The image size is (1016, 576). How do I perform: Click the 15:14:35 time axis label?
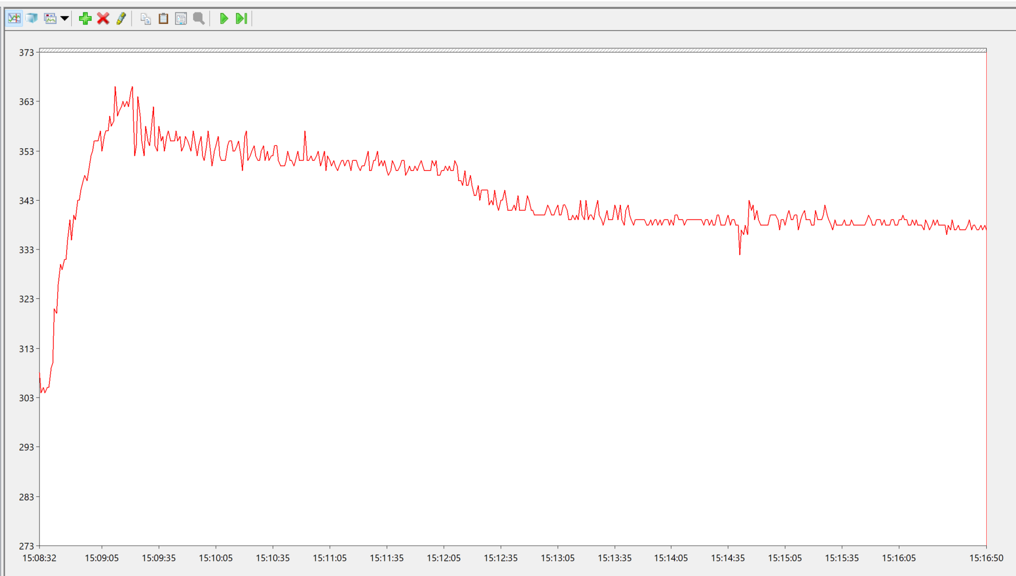[728, 558]
